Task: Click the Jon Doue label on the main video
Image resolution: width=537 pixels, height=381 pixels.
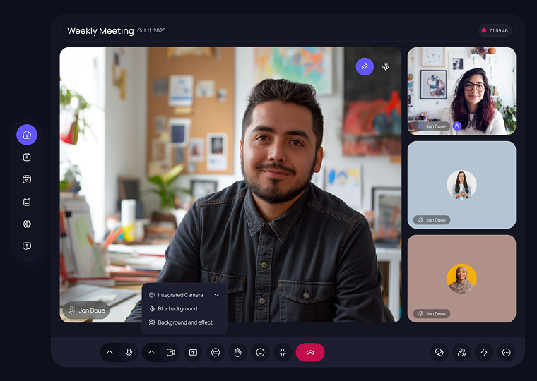Action: (x=86, y=310)
